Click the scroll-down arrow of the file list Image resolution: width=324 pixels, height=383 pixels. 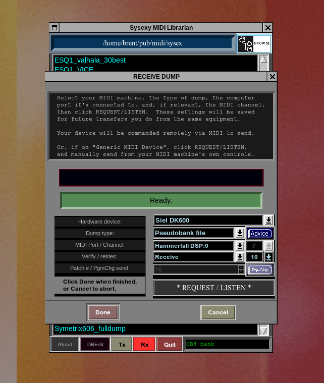point(263,330)
